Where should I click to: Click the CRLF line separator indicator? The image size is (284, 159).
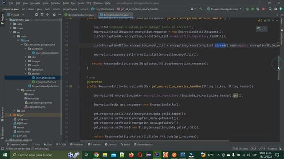253,148
